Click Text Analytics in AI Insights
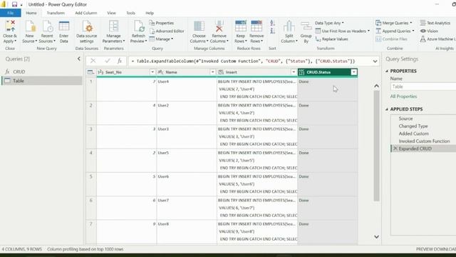The width and height of the screenshot is (456, 257). click(435, 23)
